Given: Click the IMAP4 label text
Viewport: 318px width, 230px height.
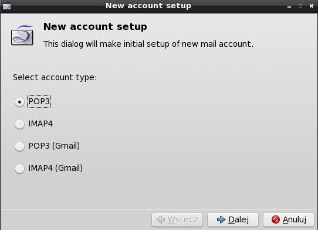Looking at the screenshot, I should [x=40, y=124].
